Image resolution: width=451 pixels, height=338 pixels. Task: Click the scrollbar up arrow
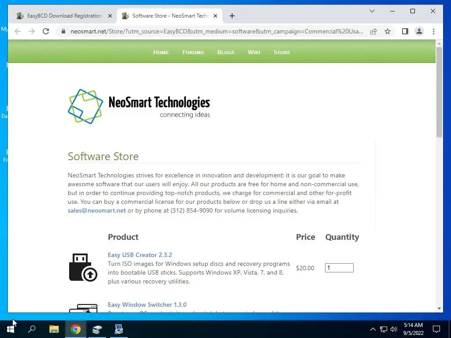click(x=439, y=44)
